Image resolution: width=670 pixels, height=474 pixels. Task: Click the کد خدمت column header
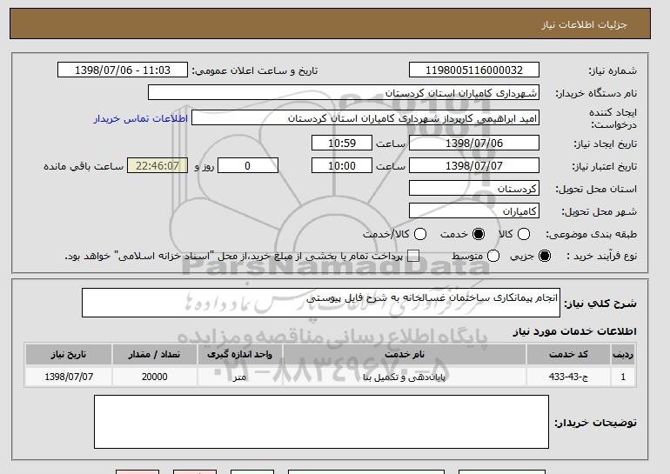point(568,355)
